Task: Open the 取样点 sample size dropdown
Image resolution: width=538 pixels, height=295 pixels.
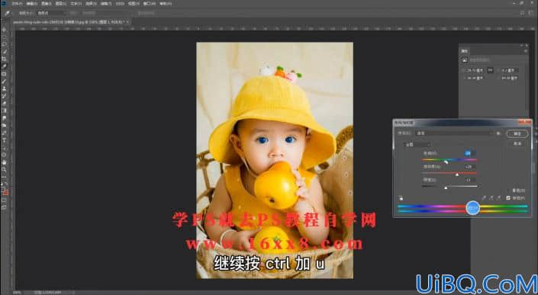Action: 51,13
